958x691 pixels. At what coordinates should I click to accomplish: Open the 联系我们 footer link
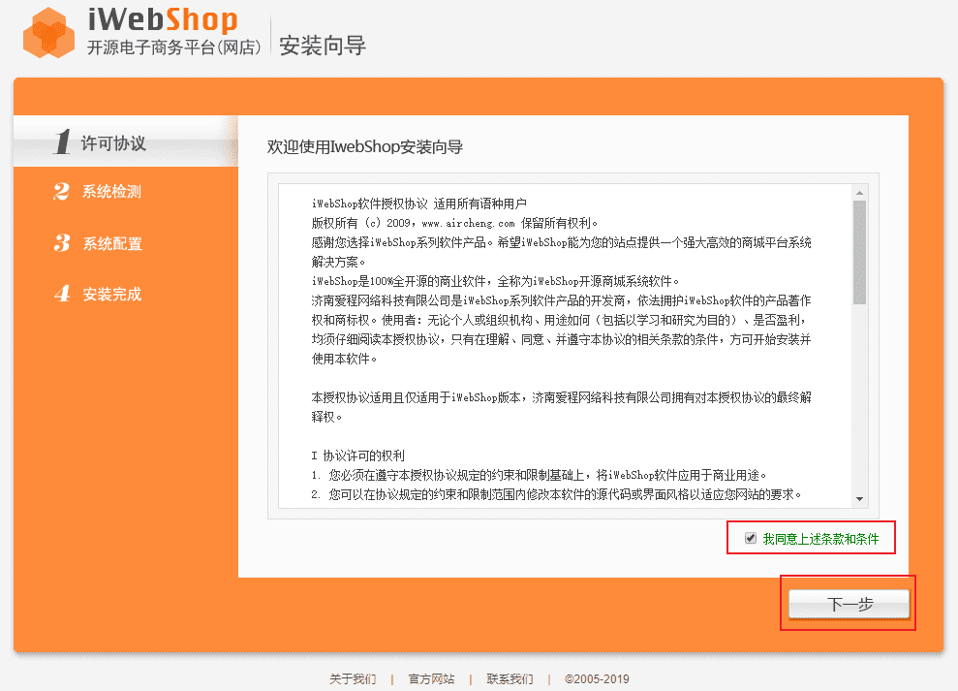pyautogui.click(x=510, y=678)
